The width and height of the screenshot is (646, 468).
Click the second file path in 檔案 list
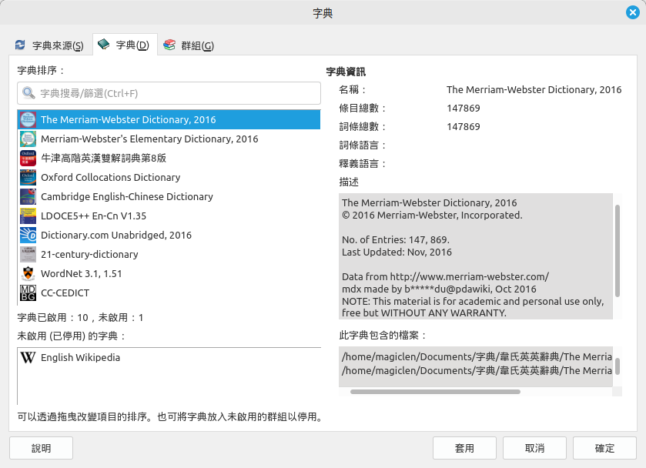[x=477, y=371]
